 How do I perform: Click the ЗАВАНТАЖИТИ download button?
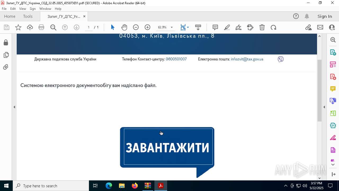tap(167, 147)
